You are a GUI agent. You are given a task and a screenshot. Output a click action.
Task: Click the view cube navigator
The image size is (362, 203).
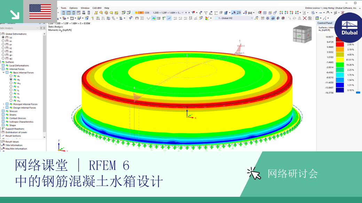pos(302,34)
